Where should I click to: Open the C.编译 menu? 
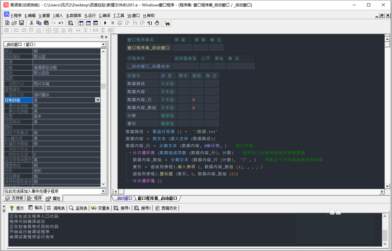[105, 16]
